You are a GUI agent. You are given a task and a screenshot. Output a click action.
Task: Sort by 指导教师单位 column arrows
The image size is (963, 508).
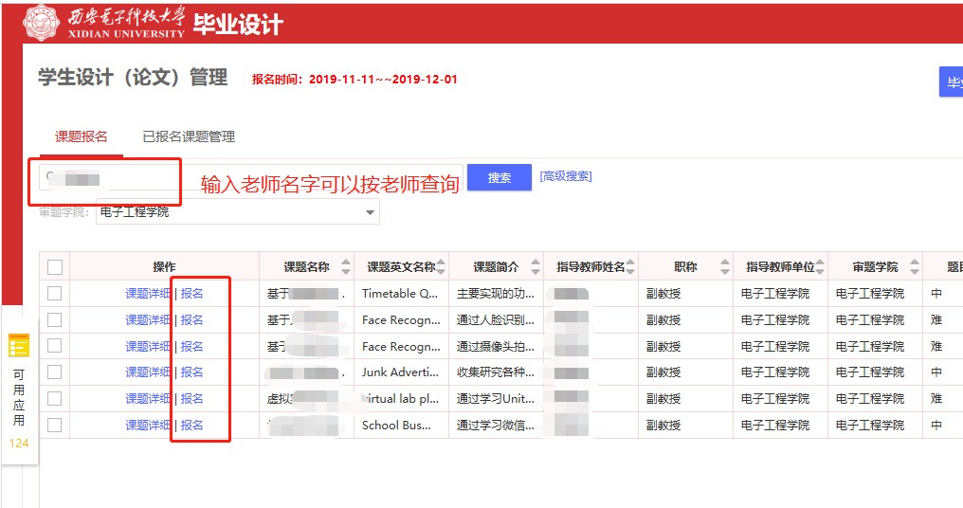click(x=820, y=267)
